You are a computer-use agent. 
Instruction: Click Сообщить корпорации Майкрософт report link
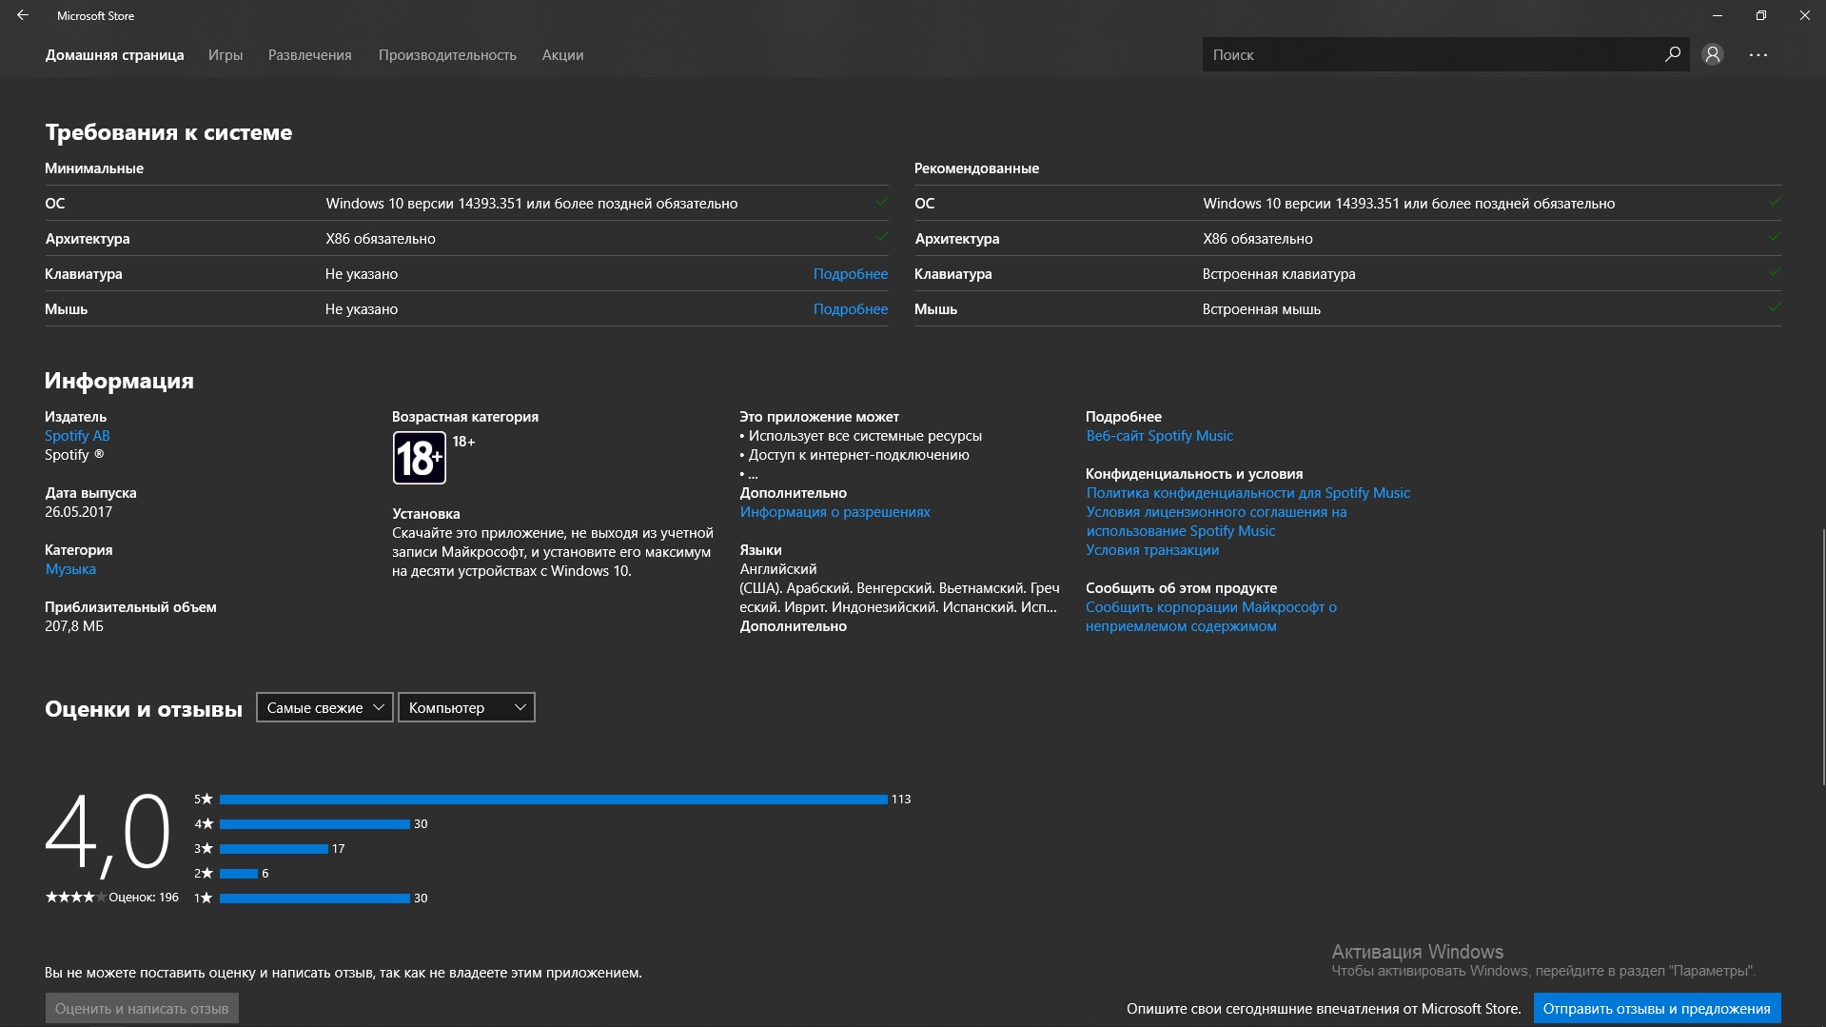1210,617
